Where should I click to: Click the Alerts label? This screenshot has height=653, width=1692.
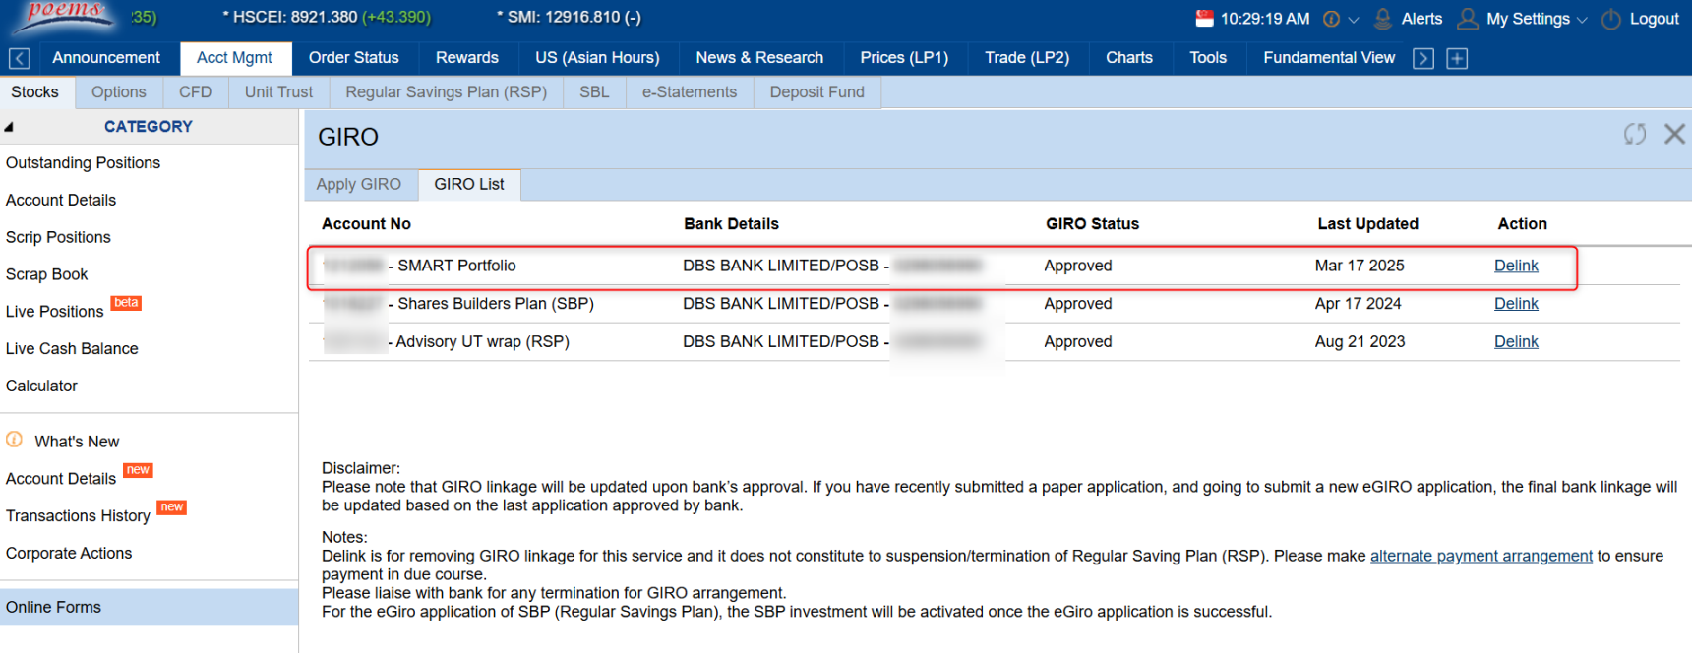coord(1421,19)
